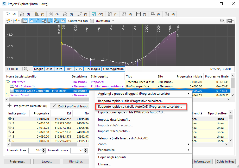Click the Informazioni button

202,161
